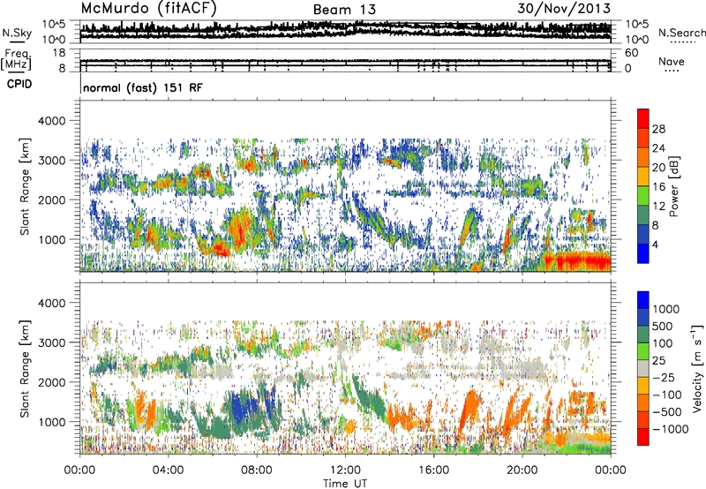Click the 16 label on the power colorbar
The width and height of the screenshot is (706, 489).
658,187
